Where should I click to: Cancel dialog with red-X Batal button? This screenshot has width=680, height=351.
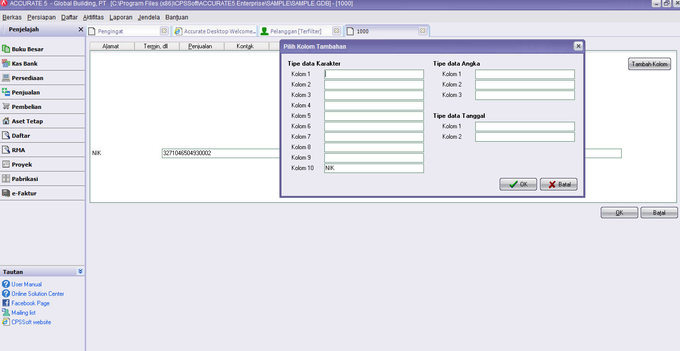[x=558, y=184]
